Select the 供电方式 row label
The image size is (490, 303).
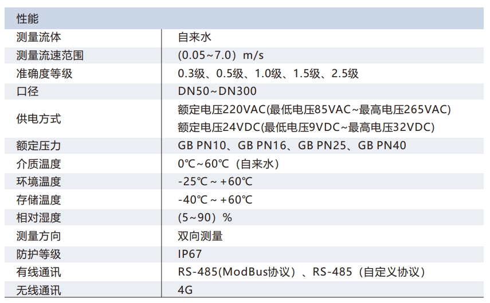click(x=39, y=119)
